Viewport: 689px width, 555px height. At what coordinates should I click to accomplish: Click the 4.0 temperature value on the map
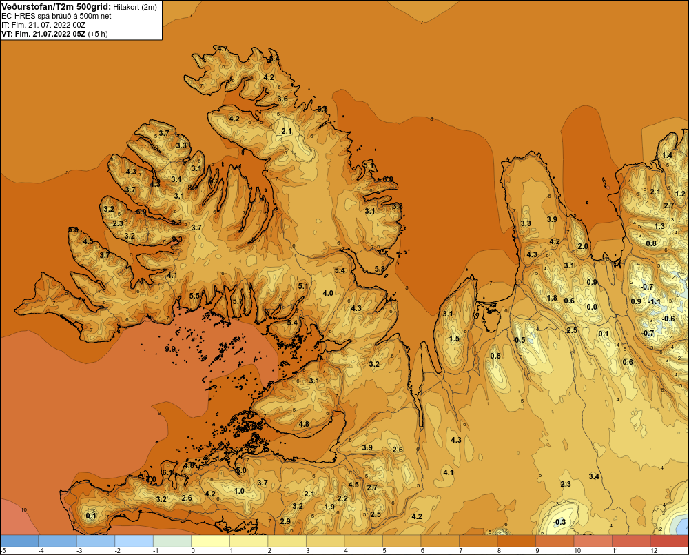coord(328,293)
